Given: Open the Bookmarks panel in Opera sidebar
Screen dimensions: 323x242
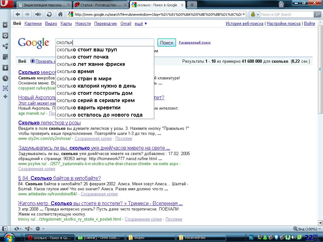Looking at the screenshot, I should tap(5, 25).
